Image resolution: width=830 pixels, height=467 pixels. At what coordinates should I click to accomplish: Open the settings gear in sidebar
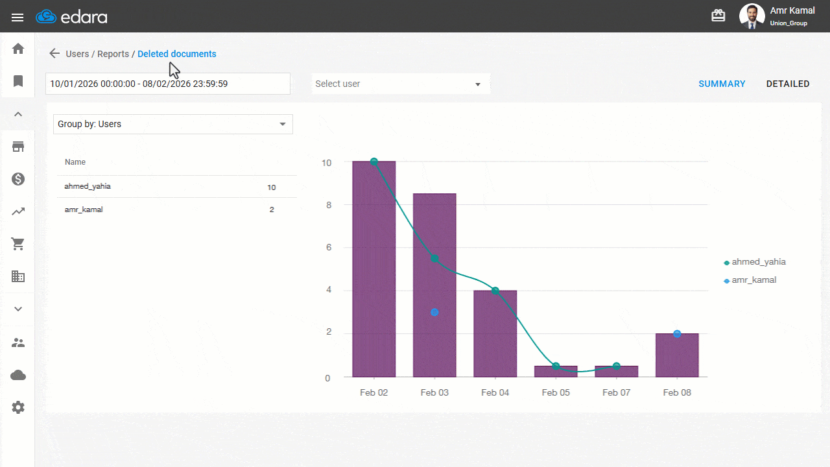pyautogui.click(x=18, y=407)
